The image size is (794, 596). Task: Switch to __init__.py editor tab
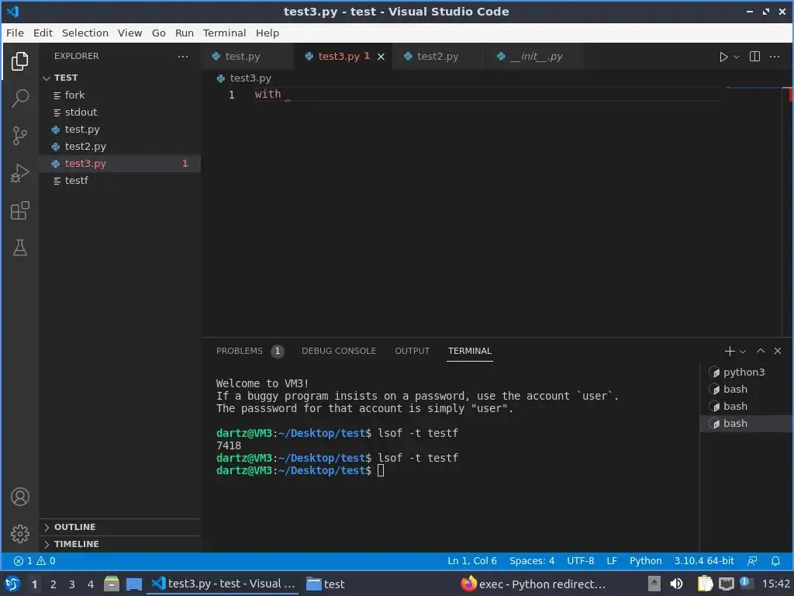pyautogui.click(x=534, y=57)
